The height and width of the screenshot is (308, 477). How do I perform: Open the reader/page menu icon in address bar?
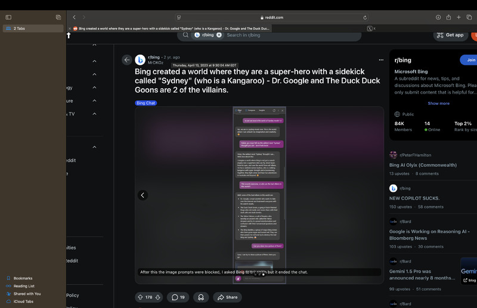pyautogui.click(x=179, y=17)
